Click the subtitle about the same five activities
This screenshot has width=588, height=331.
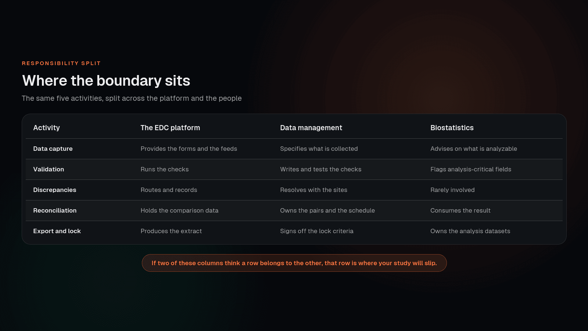tap(132, 98)
